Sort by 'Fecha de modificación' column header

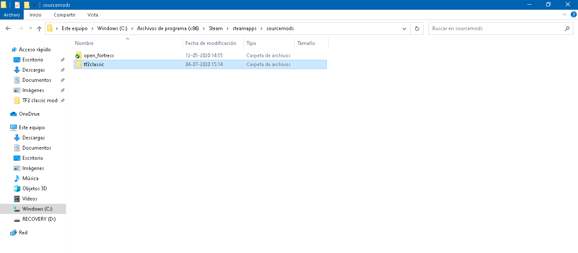pyautogui.click(x=211, y=43)
